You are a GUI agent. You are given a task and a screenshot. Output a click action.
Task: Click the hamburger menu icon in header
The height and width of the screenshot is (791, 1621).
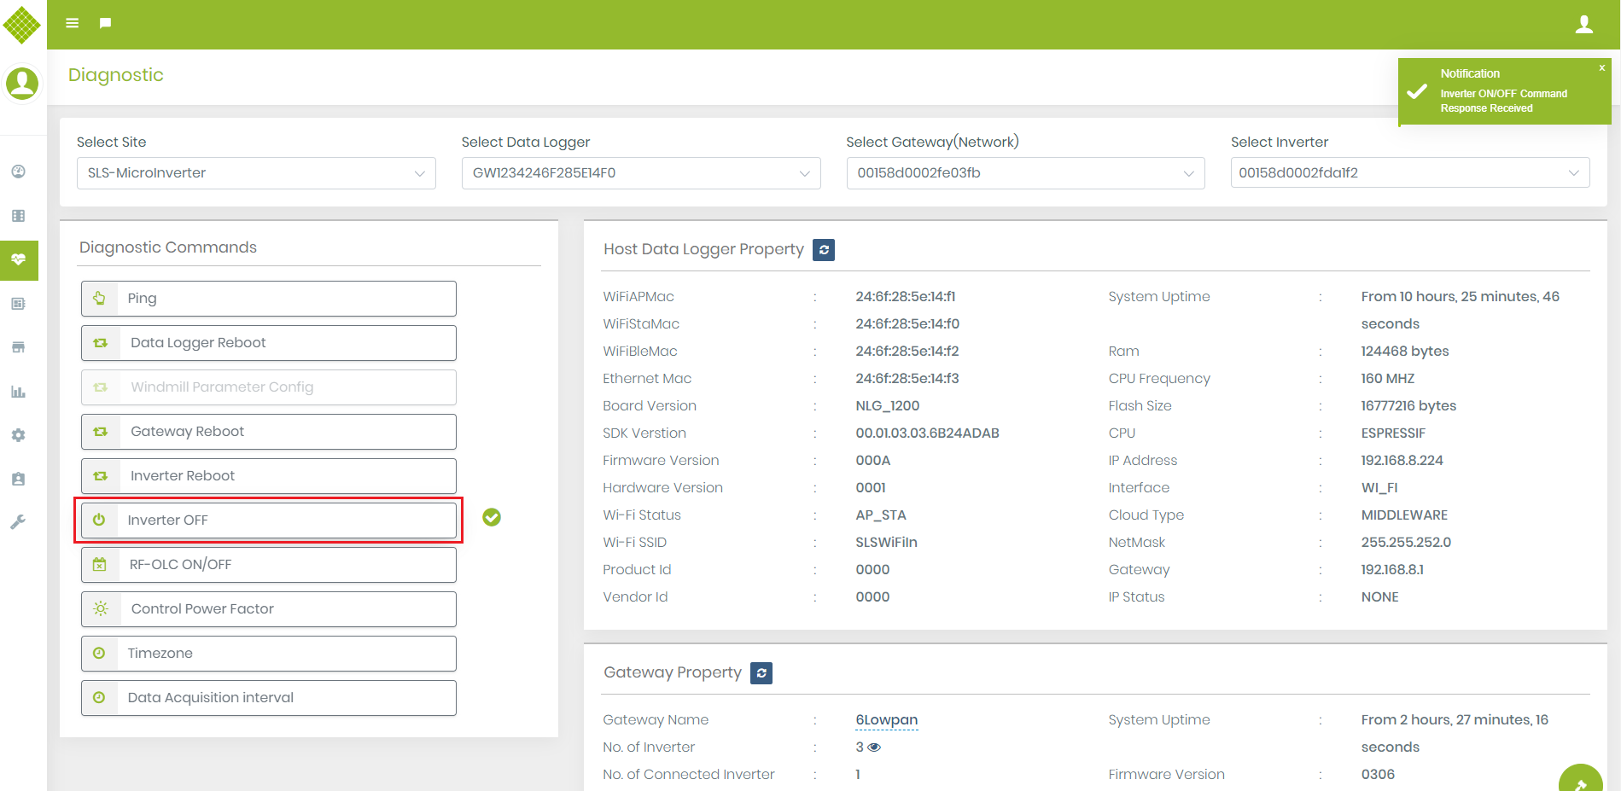[x=73, y=23]
